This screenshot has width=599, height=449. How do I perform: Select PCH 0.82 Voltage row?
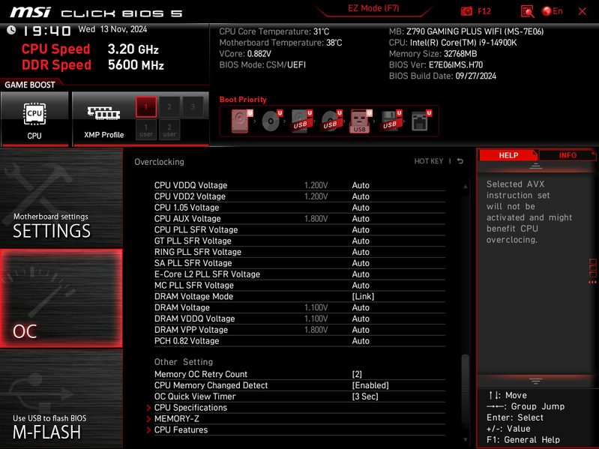click(x=300, y=340)
